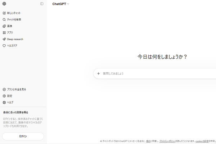The image size is (216, 144).
Task: Select Deep research in the sidebar
Action: (x=15, y=39)
